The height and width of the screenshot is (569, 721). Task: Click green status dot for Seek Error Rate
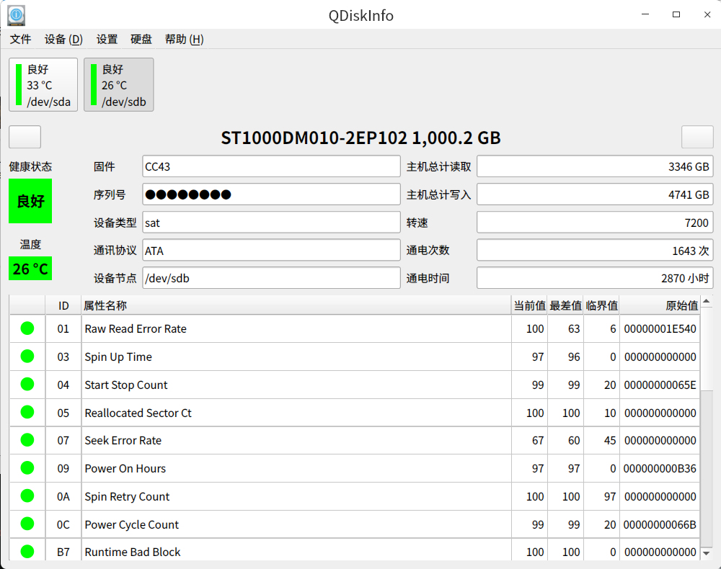click(27, 440)
